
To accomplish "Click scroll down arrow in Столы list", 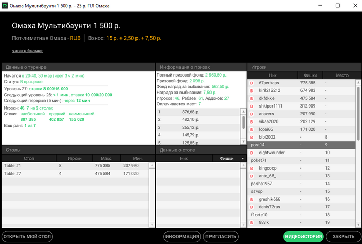I will (x=152, y=224).
